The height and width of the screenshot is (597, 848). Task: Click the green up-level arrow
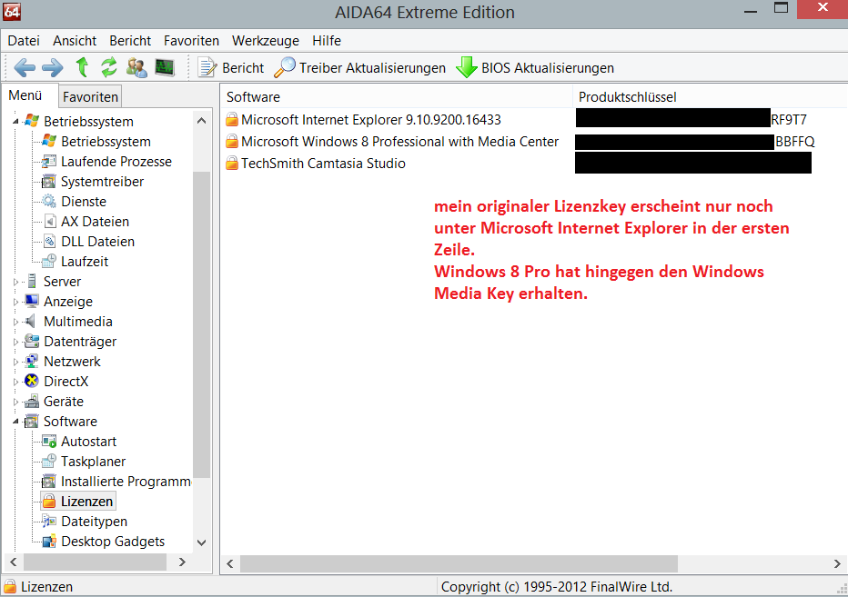pos(82,67)
